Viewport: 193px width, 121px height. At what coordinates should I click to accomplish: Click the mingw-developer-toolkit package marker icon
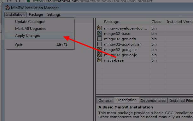(99, 28)
